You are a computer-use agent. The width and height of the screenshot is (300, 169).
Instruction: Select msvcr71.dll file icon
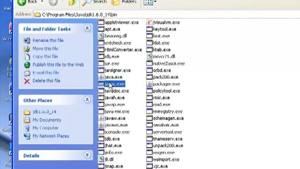pyautogui.click(x=149, y=56)
